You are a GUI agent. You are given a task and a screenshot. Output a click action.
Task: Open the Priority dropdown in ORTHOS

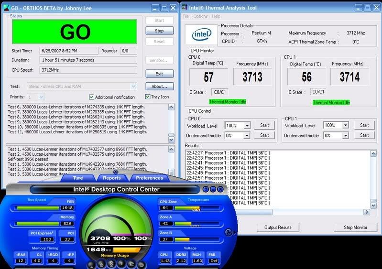pyautogui.click(x=41, y=97)
